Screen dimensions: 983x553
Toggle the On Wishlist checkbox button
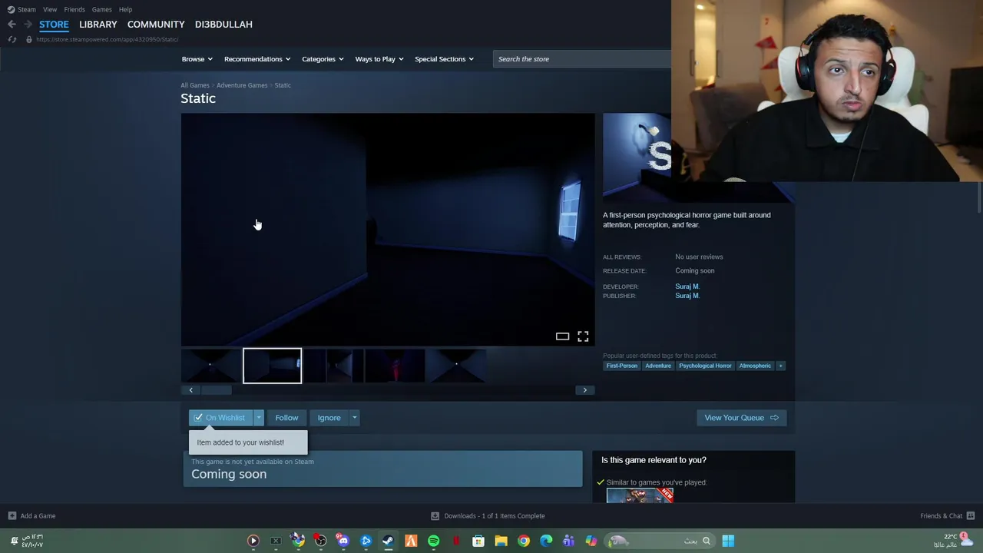(220, 418)
